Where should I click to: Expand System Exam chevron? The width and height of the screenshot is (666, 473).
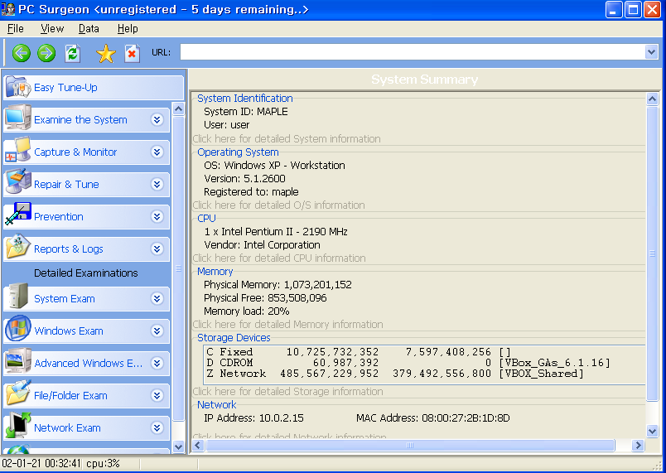tap(157, 298)
